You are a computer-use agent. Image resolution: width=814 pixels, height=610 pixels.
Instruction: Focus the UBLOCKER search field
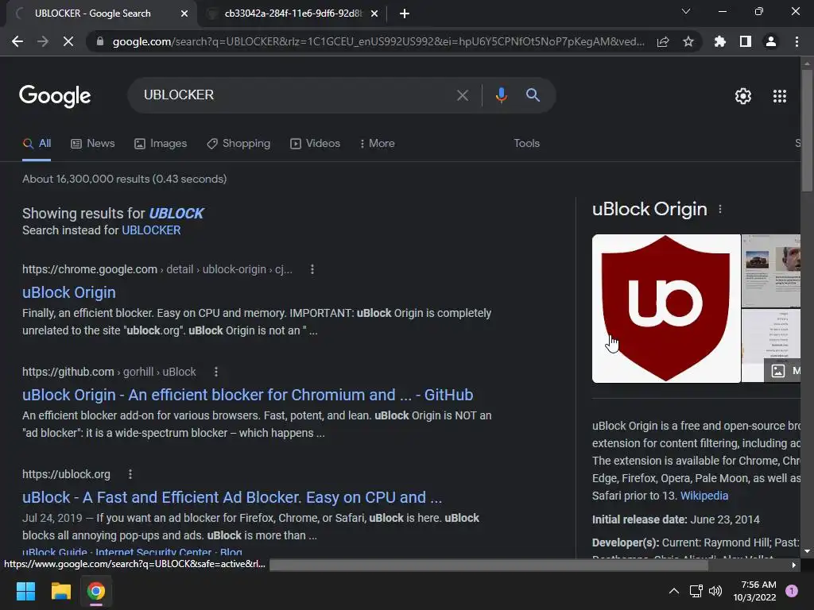(x=296, y=95)
